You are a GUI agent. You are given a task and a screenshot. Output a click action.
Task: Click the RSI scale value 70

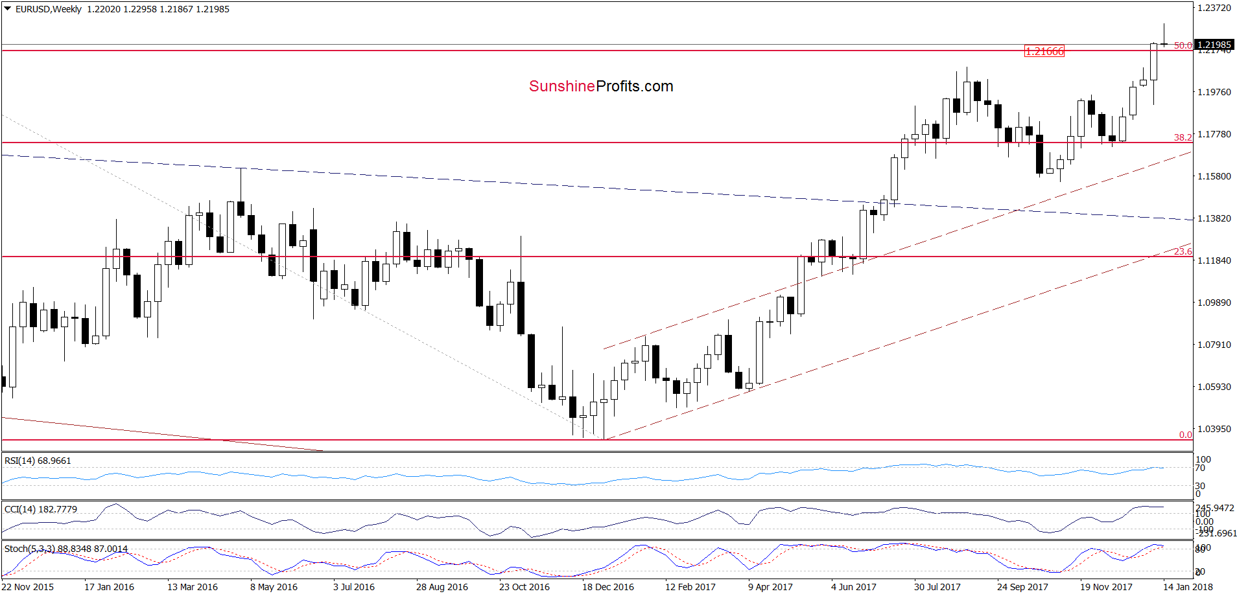1200,468
